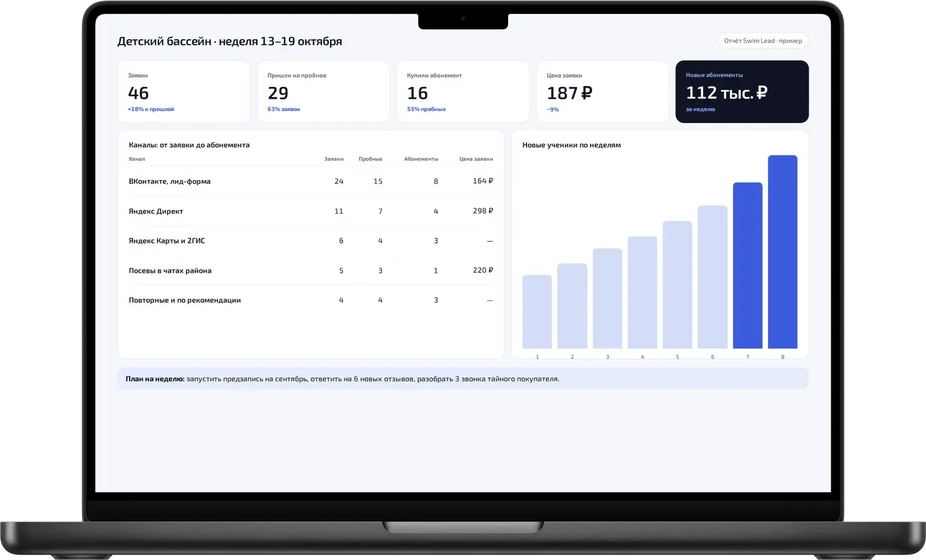Image resolution: width=926 pixels, height=560 pixels.
Task: Click the "План на неделю" note banner
Action: 463,379
